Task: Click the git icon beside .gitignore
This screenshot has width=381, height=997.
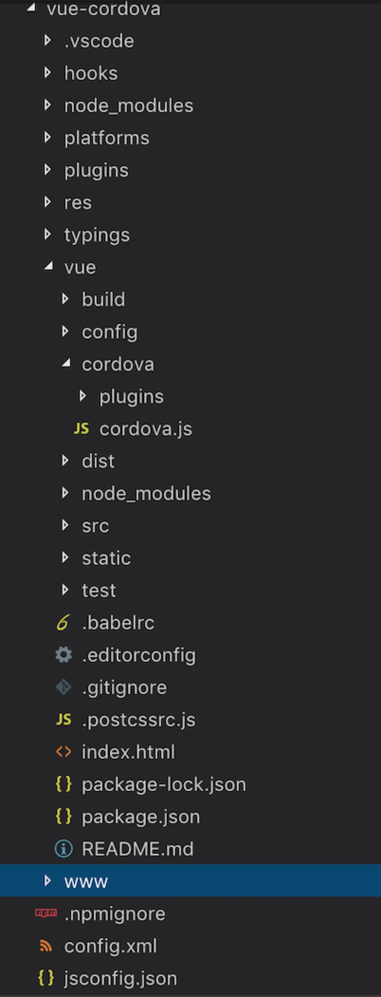Action: [x=63, y=687]
